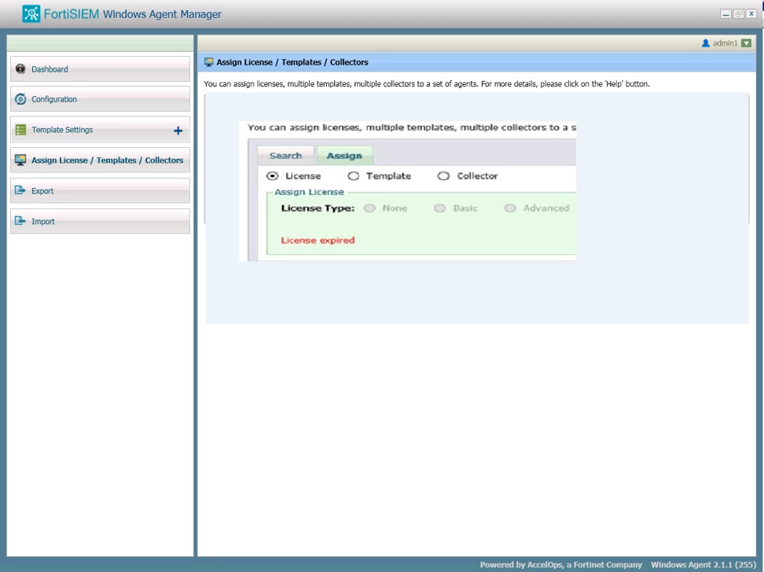
Task: Click the Assign License monitor icon in sidebar
Action: point(20,160)
